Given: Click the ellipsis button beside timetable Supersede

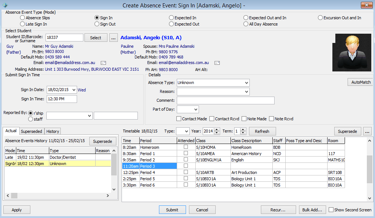Looking at the screenshot, I should click(367, 131).
